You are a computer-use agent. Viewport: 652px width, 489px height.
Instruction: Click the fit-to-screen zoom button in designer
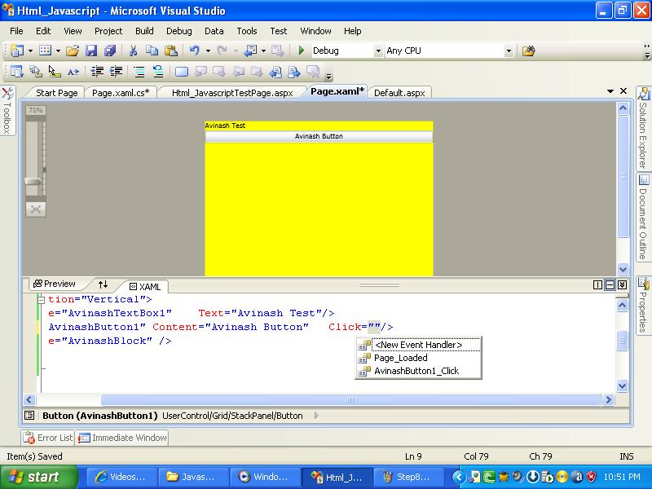[36, 209]
